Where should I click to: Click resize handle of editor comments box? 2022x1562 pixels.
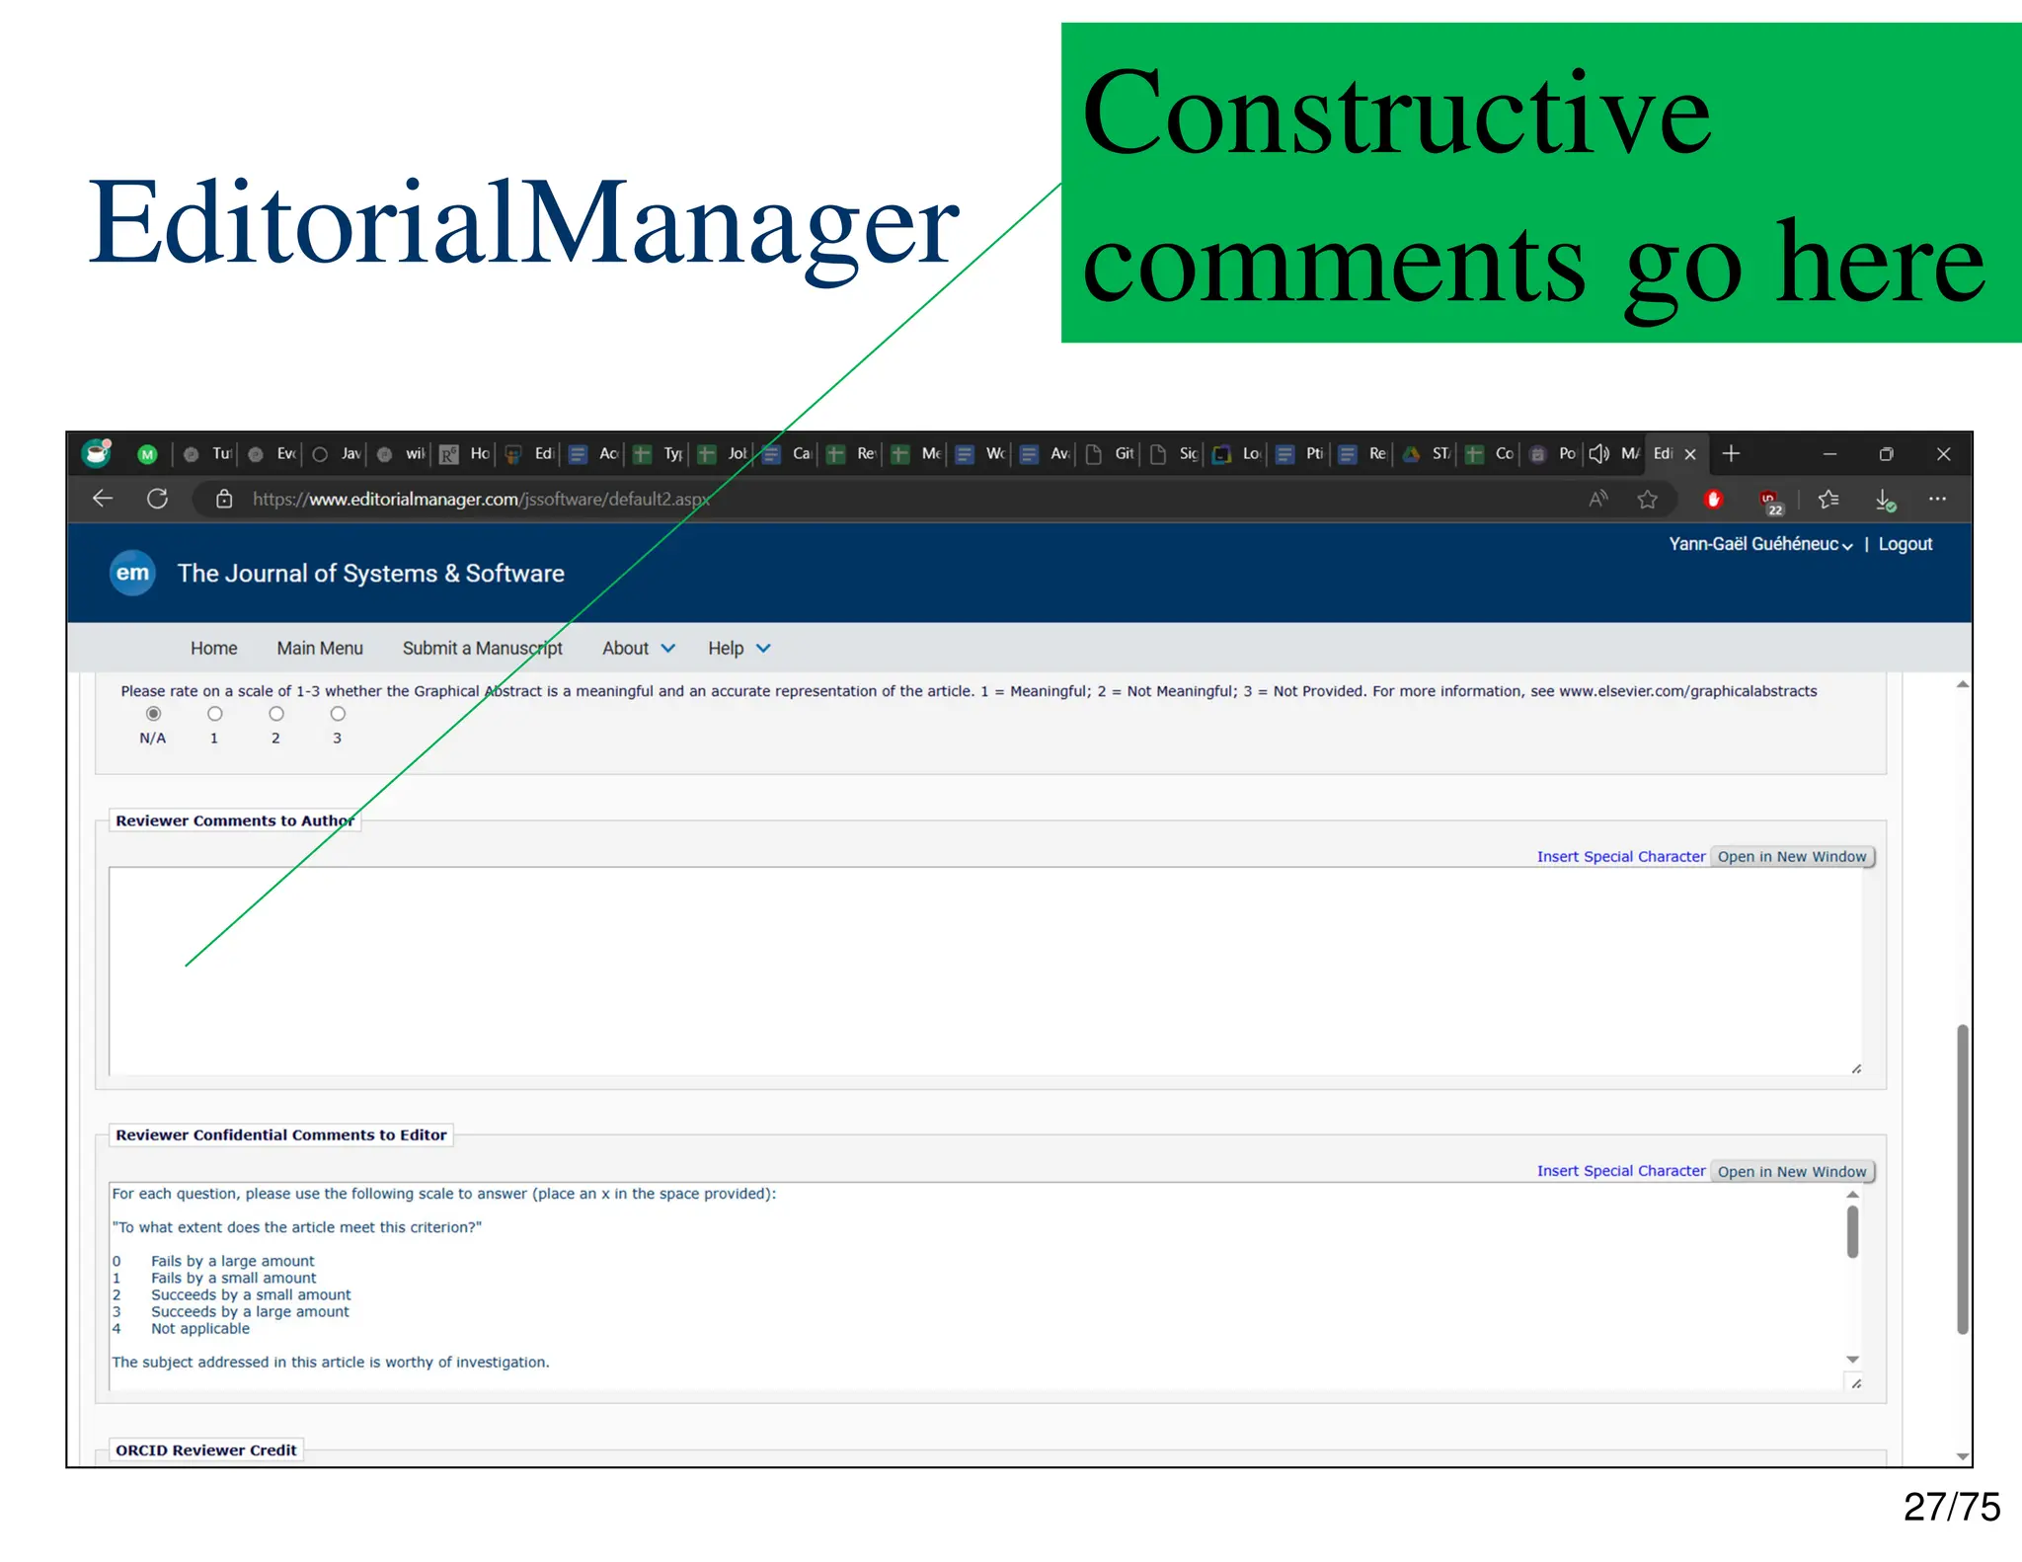click(x=1856, y=1383)
